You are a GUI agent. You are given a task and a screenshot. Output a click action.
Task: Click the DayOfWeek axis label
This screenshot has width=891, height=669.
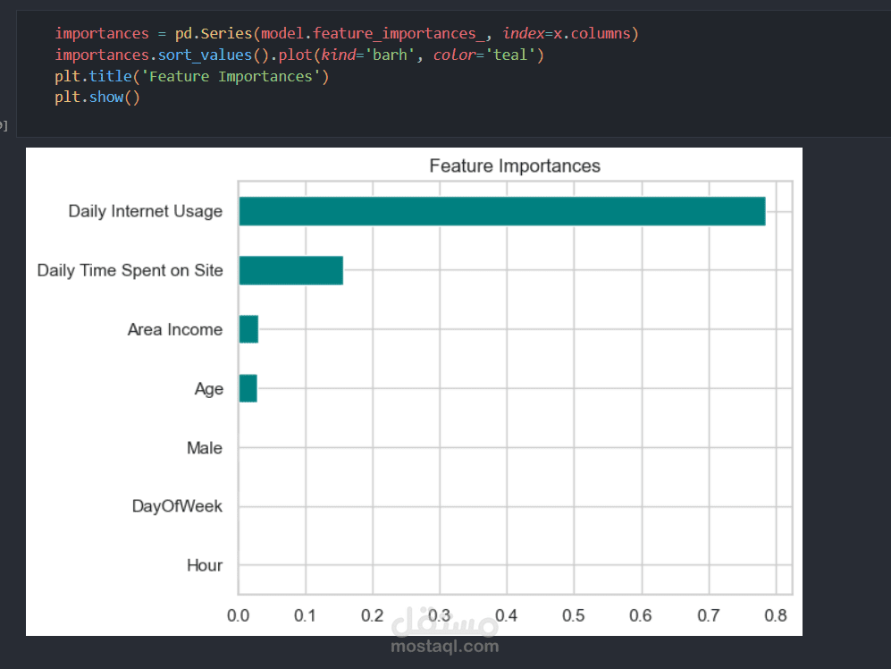[x=177, y=506]
